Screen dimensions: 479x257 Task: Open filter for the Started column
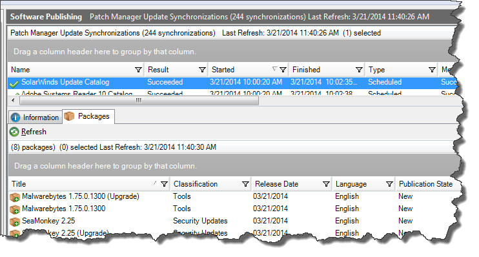click(283, 70)
